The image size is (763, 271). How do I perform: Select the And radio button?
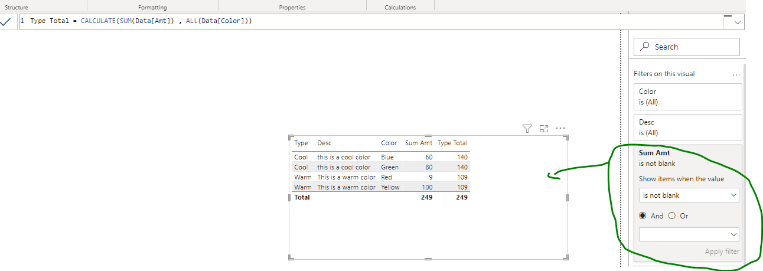click(643, 216)
